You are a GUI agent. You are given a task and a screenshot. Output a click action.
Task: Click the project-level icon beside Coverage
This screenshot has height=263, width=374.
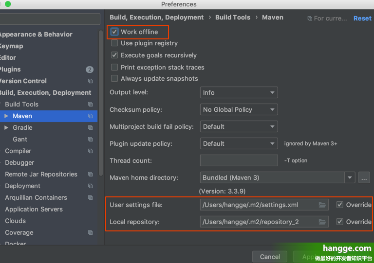coord(90,232)
